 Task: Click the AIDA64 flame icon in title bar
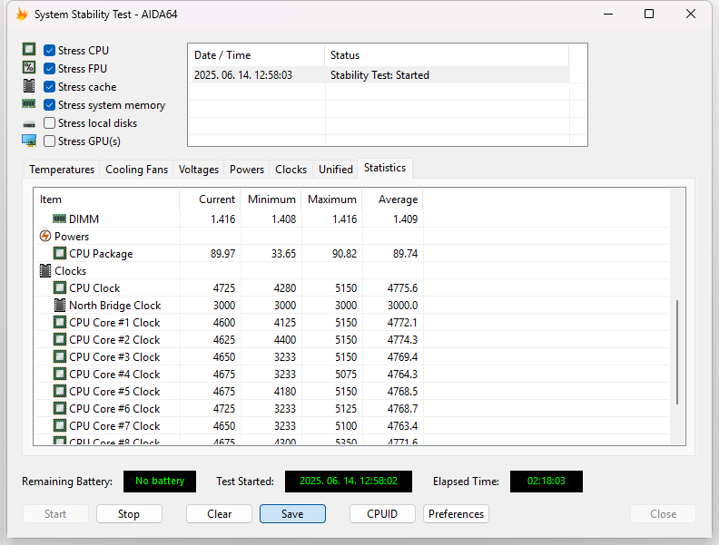pyautogui.click(x=22, y=15)
